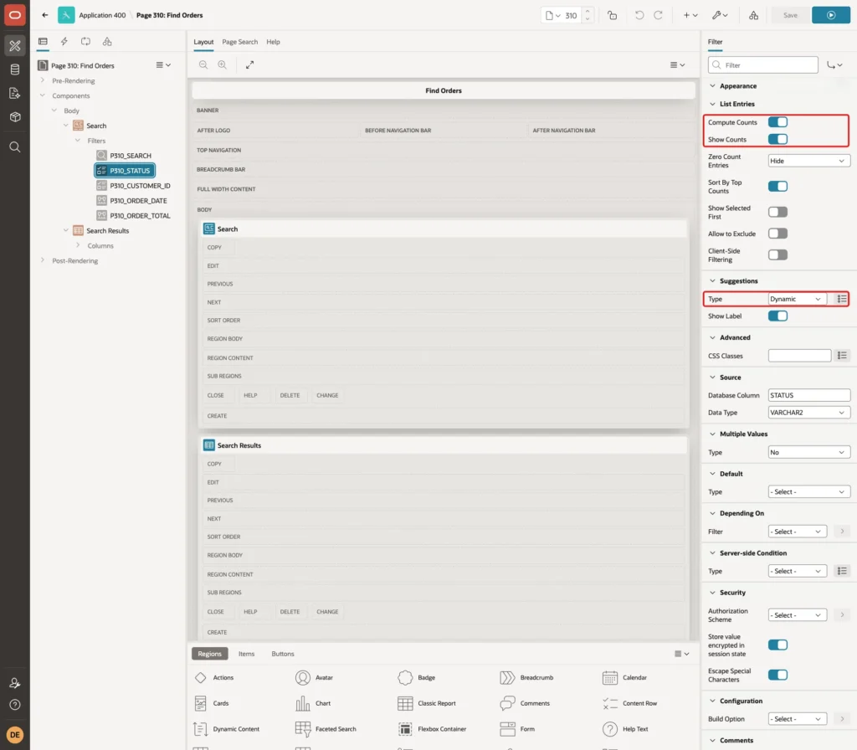Expand the Pre-Rendering tree node
Screen dimensions: 857x750
pos(42,80)
